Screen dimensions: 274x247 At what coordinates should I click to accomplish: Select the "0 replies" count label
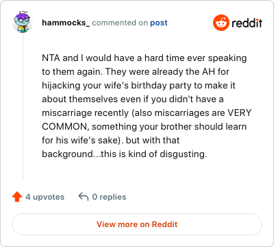(109, 197)
